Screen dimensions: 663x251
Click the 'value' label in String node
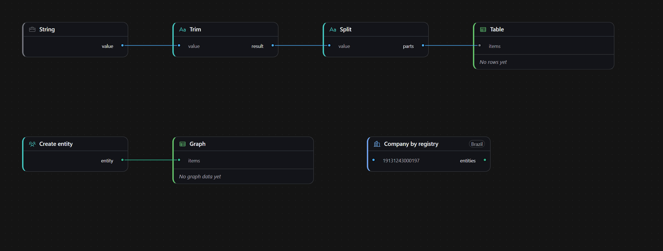click(x=107, y=46)
